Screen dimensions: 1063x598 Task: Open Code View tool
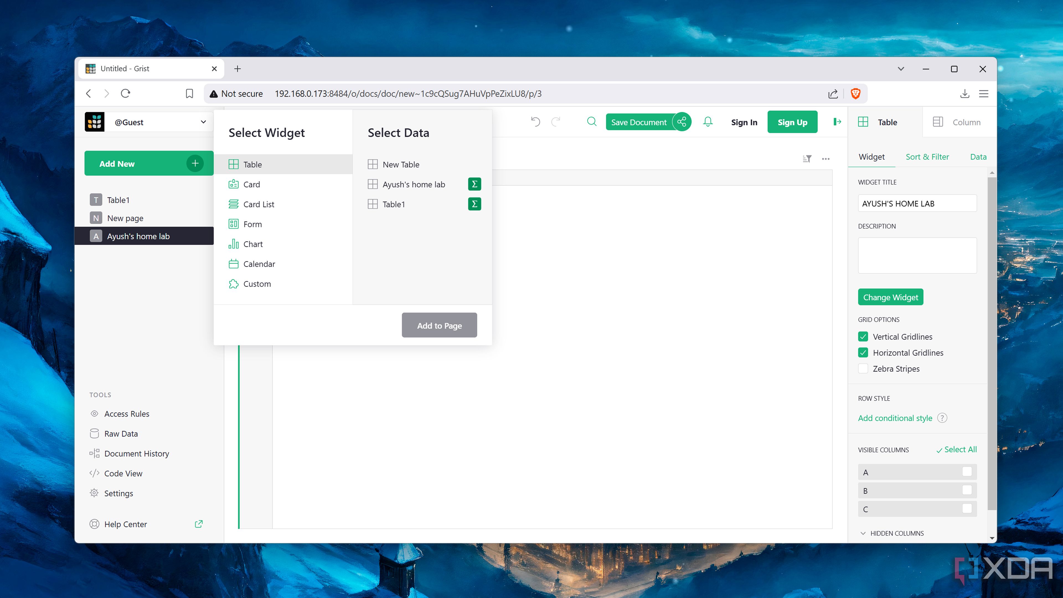tap(116, 473)
